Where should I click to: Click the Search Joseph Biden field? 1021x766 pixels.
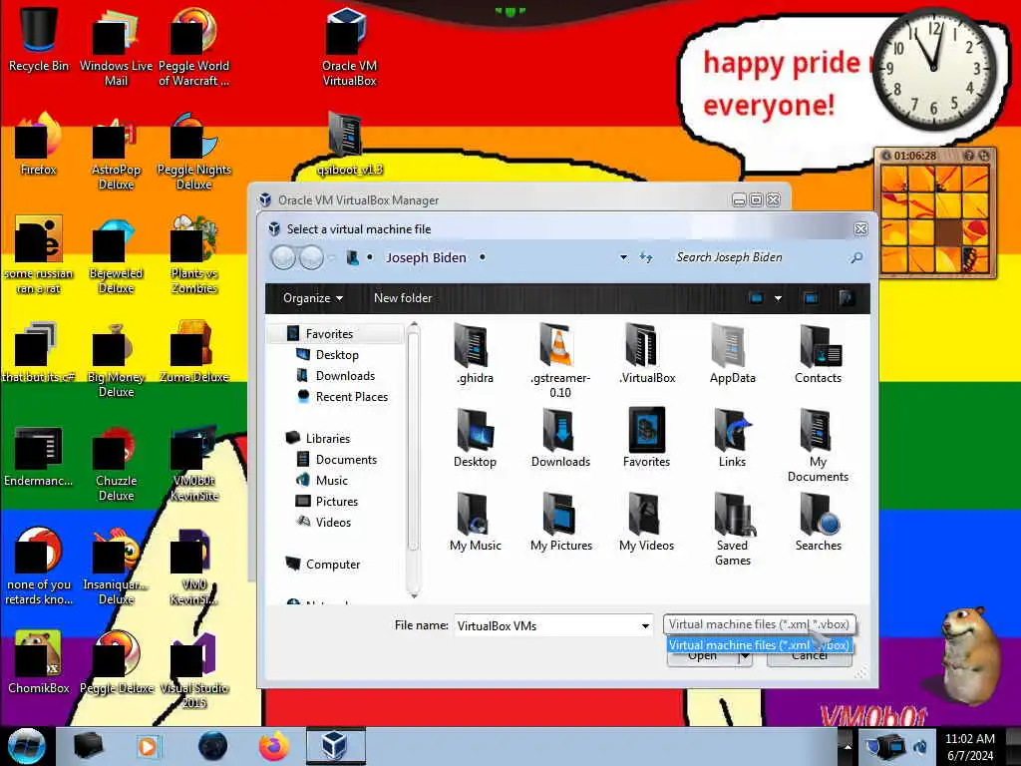tap(759, 257)
